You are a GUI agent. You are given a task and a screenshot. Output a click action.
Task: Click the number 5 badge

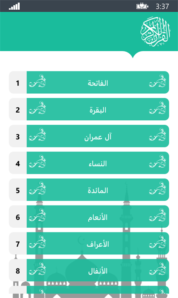click(x=18, y=189)
